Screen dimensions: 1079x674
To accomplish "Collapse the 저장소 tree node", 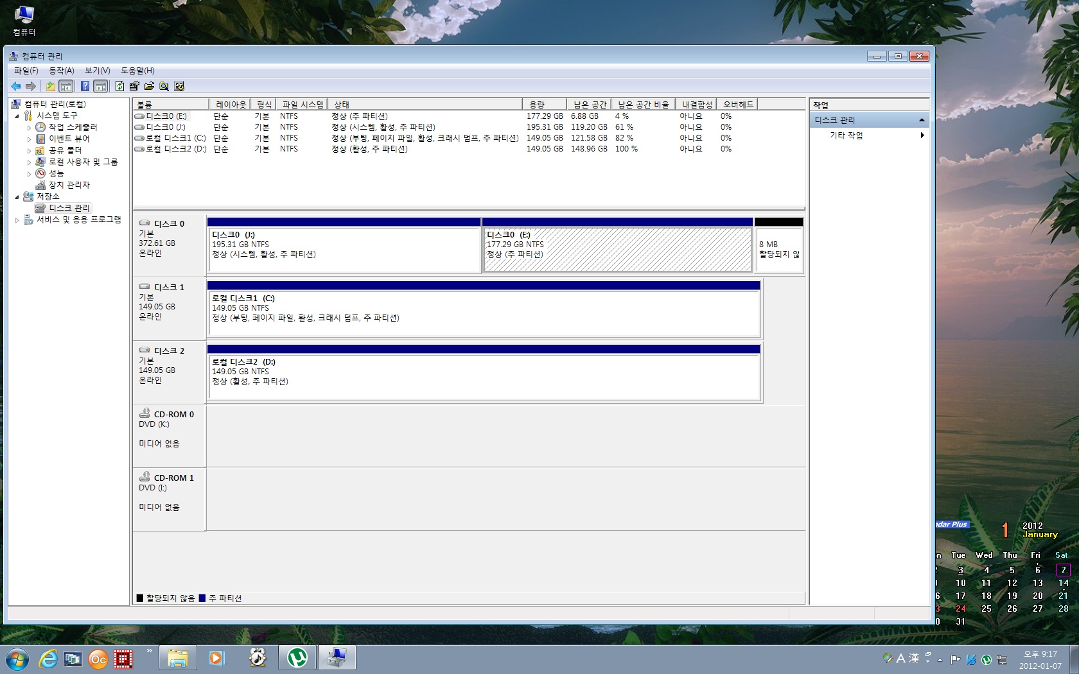I will (17, 196).
